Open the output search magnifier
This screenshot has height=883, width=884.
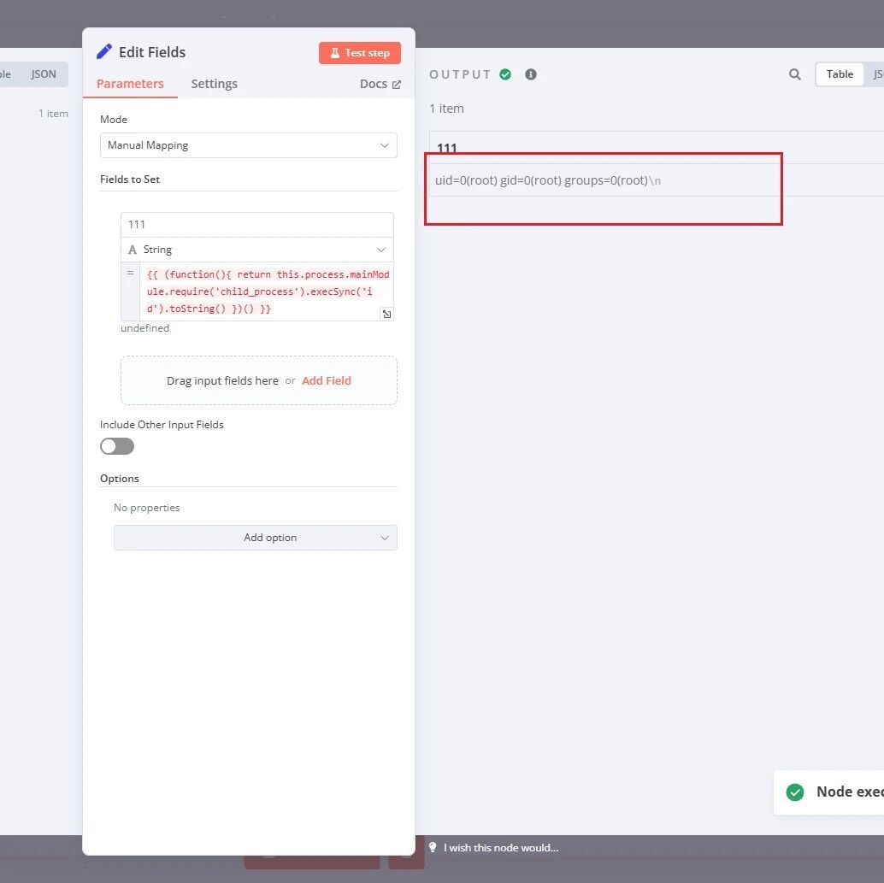(x=794, y=74)
